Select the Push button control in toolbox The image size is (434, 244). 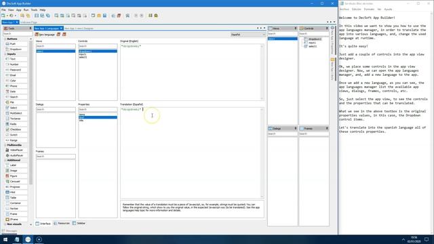[16, 44]
